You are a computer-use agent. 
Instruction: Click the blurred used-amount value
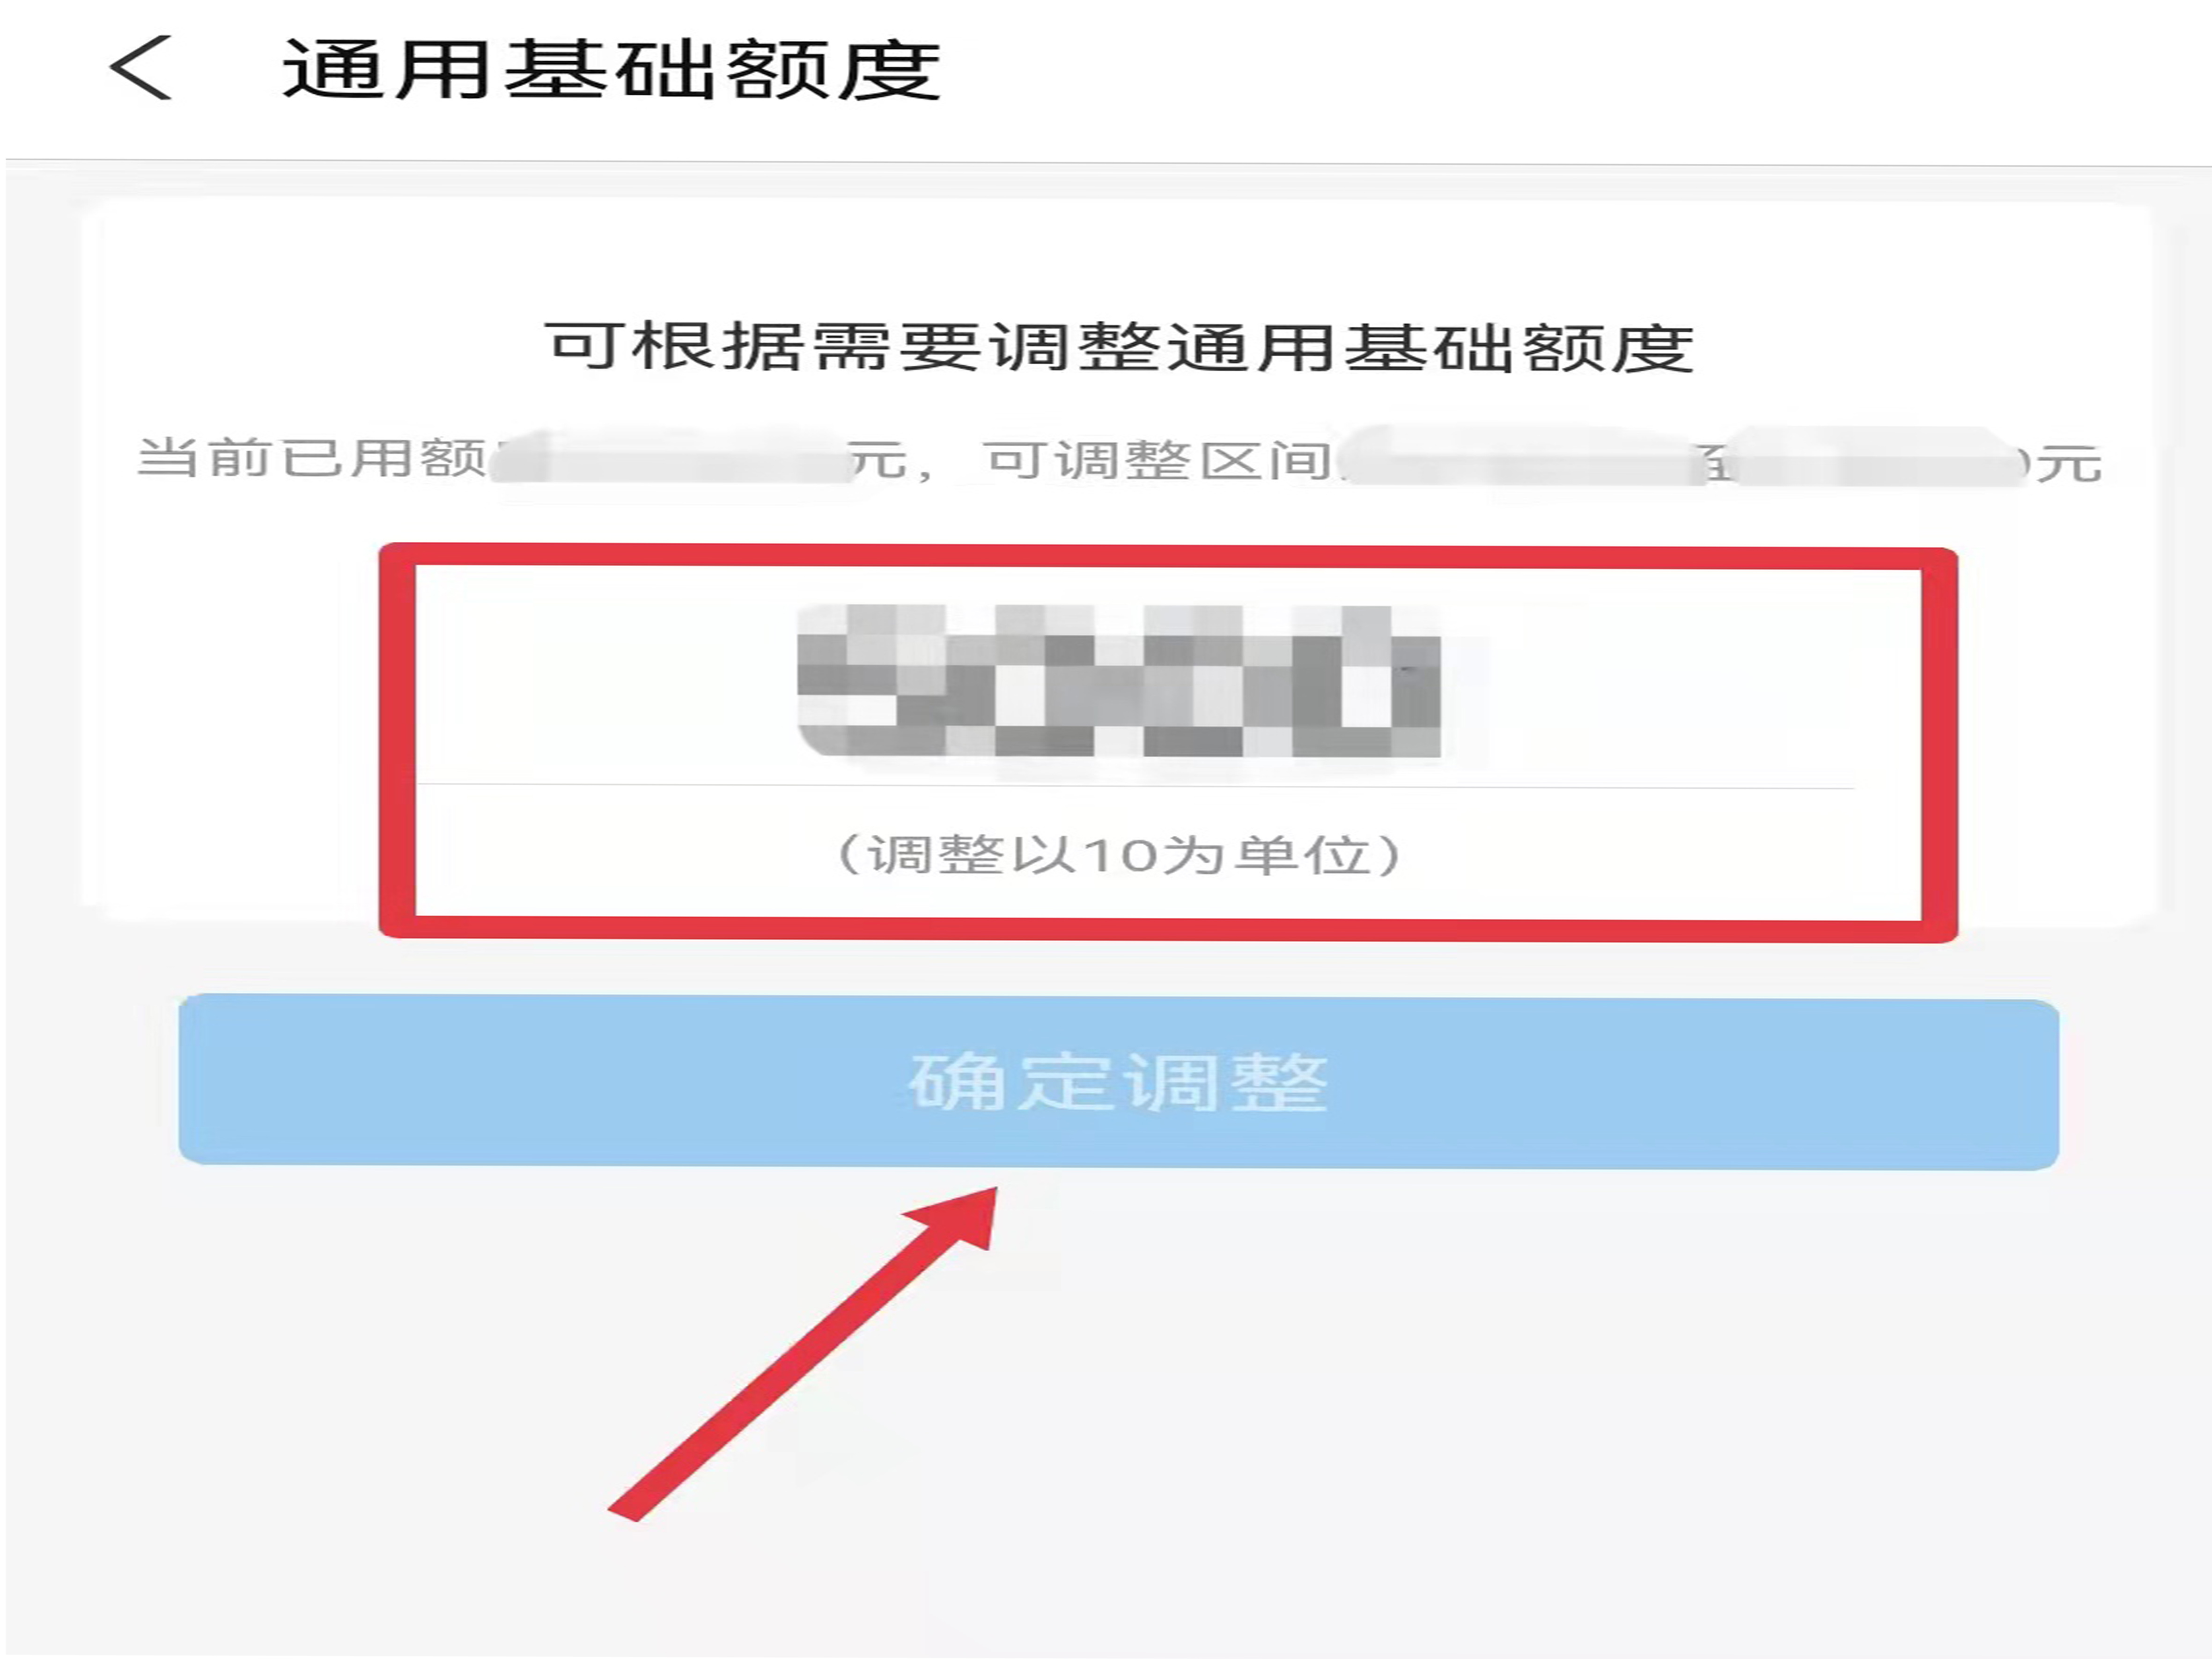[x=668, y=457]
